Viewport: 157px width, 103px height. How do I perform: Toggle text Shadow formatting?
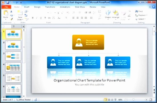pos(45,18)
